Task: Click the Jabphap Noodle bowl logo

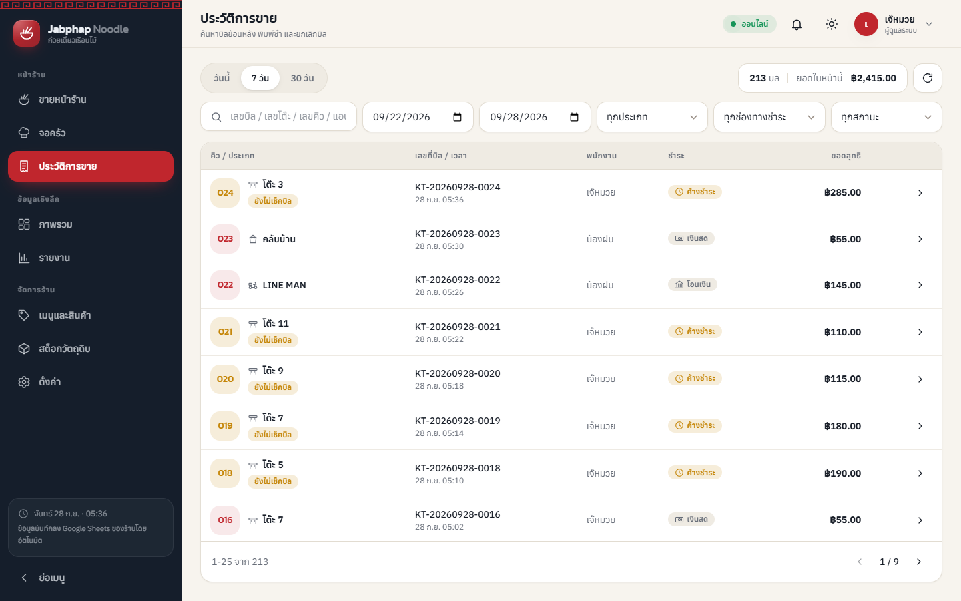Action: coord(27,33)
